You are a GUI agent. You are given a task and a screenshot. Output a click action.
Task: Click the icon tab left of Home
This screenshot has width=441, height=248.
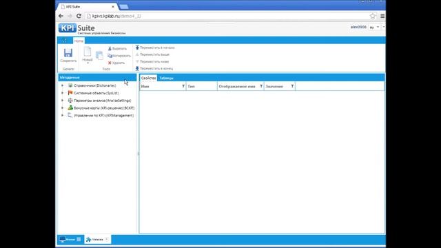pos(65,41)
